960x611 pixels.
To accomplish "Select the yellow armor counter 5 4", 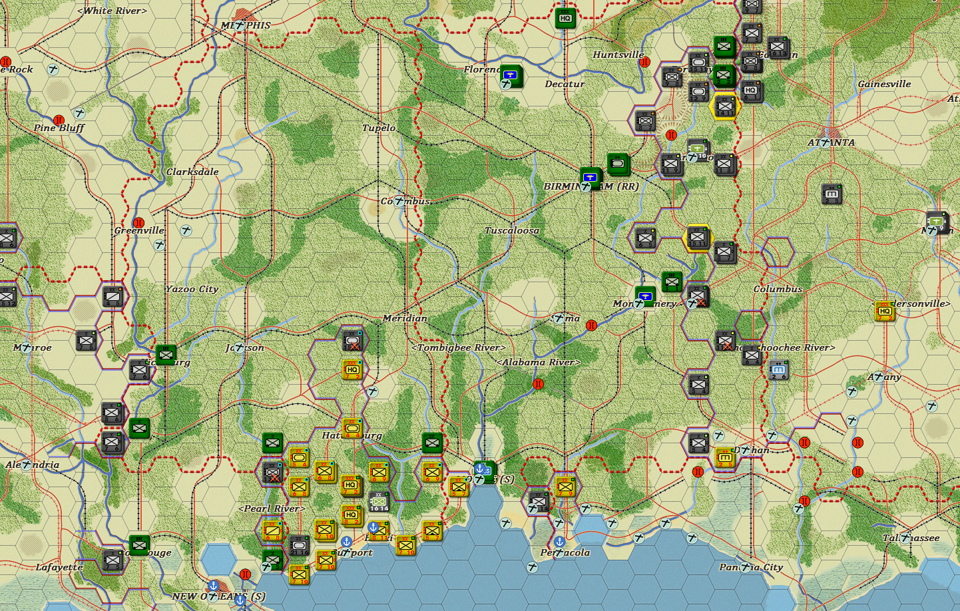I will click(299, 457).
